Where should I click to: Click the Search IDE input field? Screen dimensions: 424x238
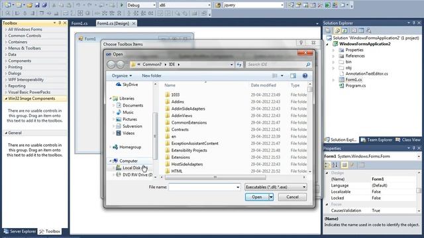coord(276,65)
